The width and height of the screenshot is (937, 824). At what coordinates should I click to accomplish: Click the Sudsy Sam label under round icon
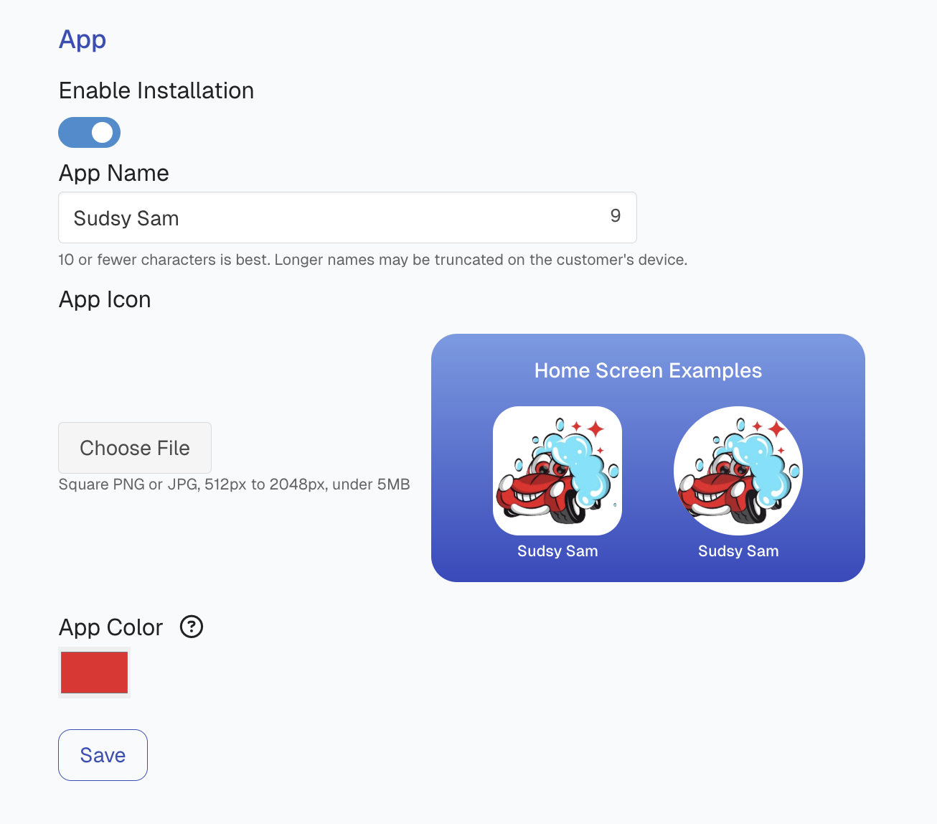[738, 551]
